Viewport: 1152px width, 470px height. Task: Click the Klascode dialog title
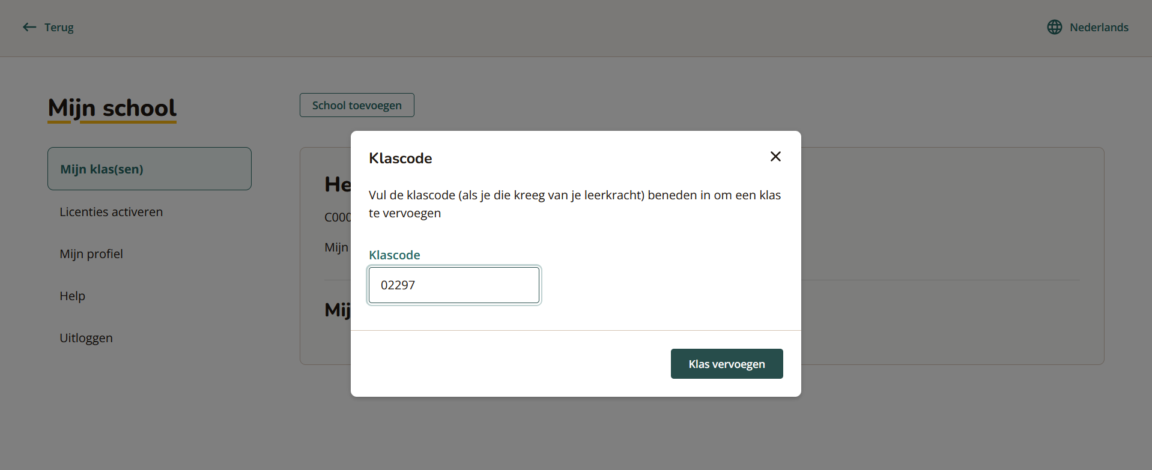coord(400,158)
